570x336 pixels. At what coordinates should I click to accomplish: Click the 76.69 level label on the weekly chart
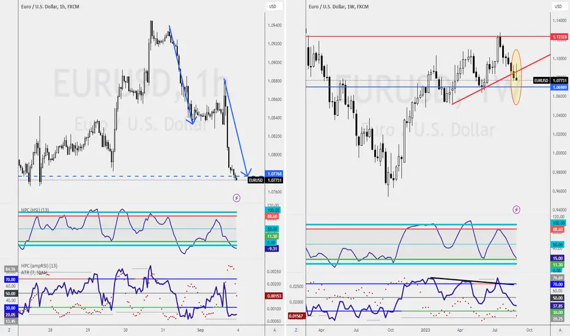(x=558, y=278)
